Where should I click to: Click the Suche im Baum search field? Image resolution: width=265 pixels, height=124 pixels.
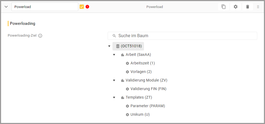184,36
